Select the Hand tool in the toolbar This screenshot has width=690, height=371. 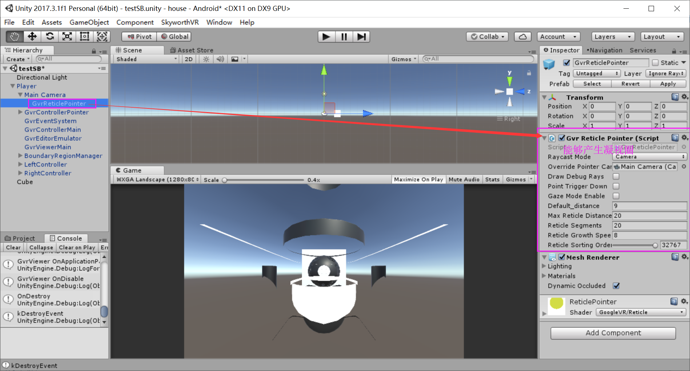tap(14, 36)
